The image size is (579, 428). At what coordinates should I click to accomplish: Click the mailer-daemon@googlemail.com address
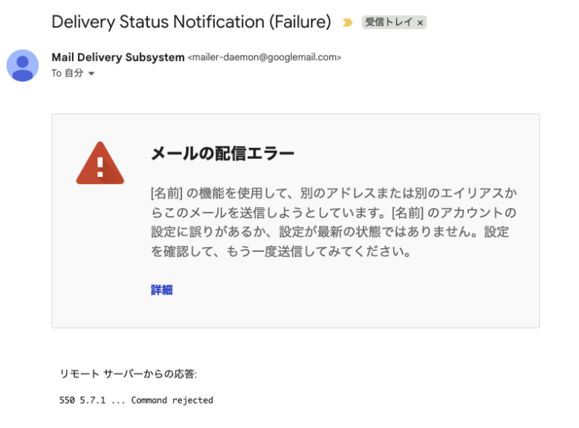pos(265,57)
